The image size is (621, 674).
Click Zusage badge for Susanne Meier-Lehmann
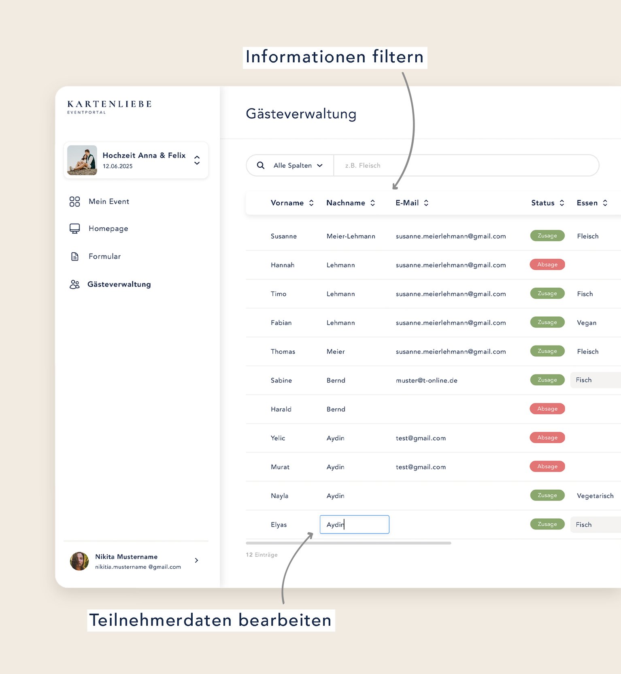pyautogui.click(x=547, y=236)
